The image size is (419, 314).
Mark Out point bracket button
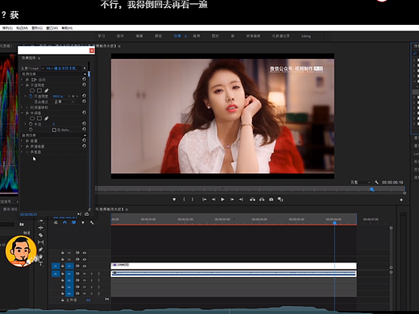[x=193, y=200]
